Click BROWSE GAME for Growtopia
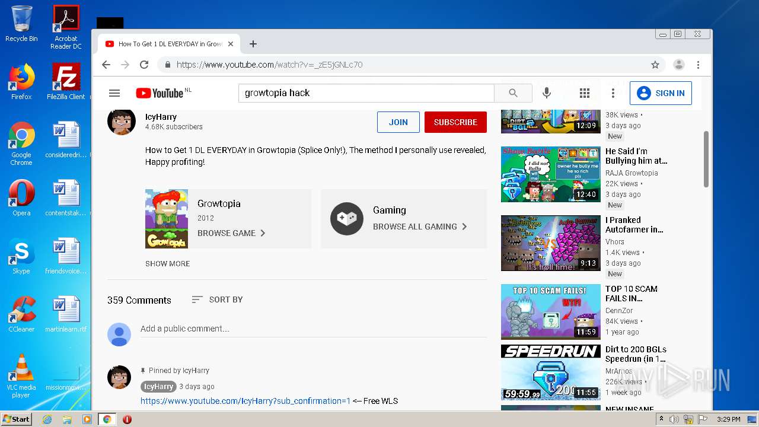Viewport: 759px width, 427px height. (231, 233)
